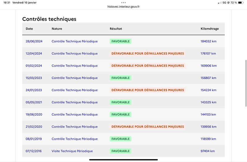The width and height of the screenshot is (247, 162).
Task: Click Visite Technique Périodique in the Nature column
Action: [x=72, y=151]
